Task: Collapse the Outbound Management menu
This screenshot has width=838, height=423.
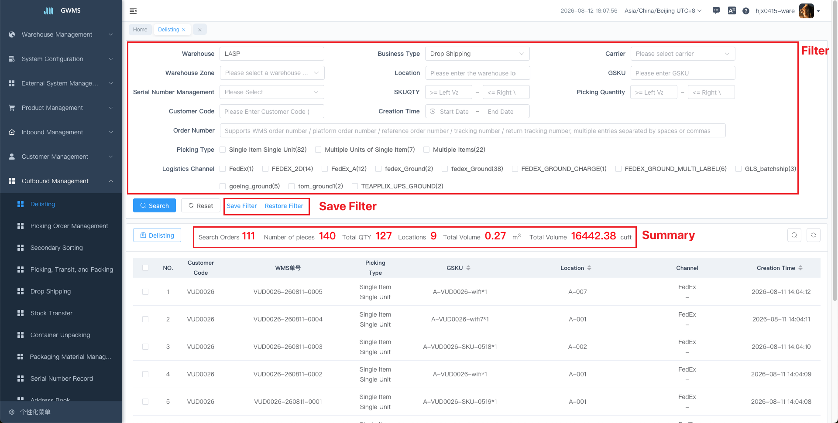Action: click(61, 181)
